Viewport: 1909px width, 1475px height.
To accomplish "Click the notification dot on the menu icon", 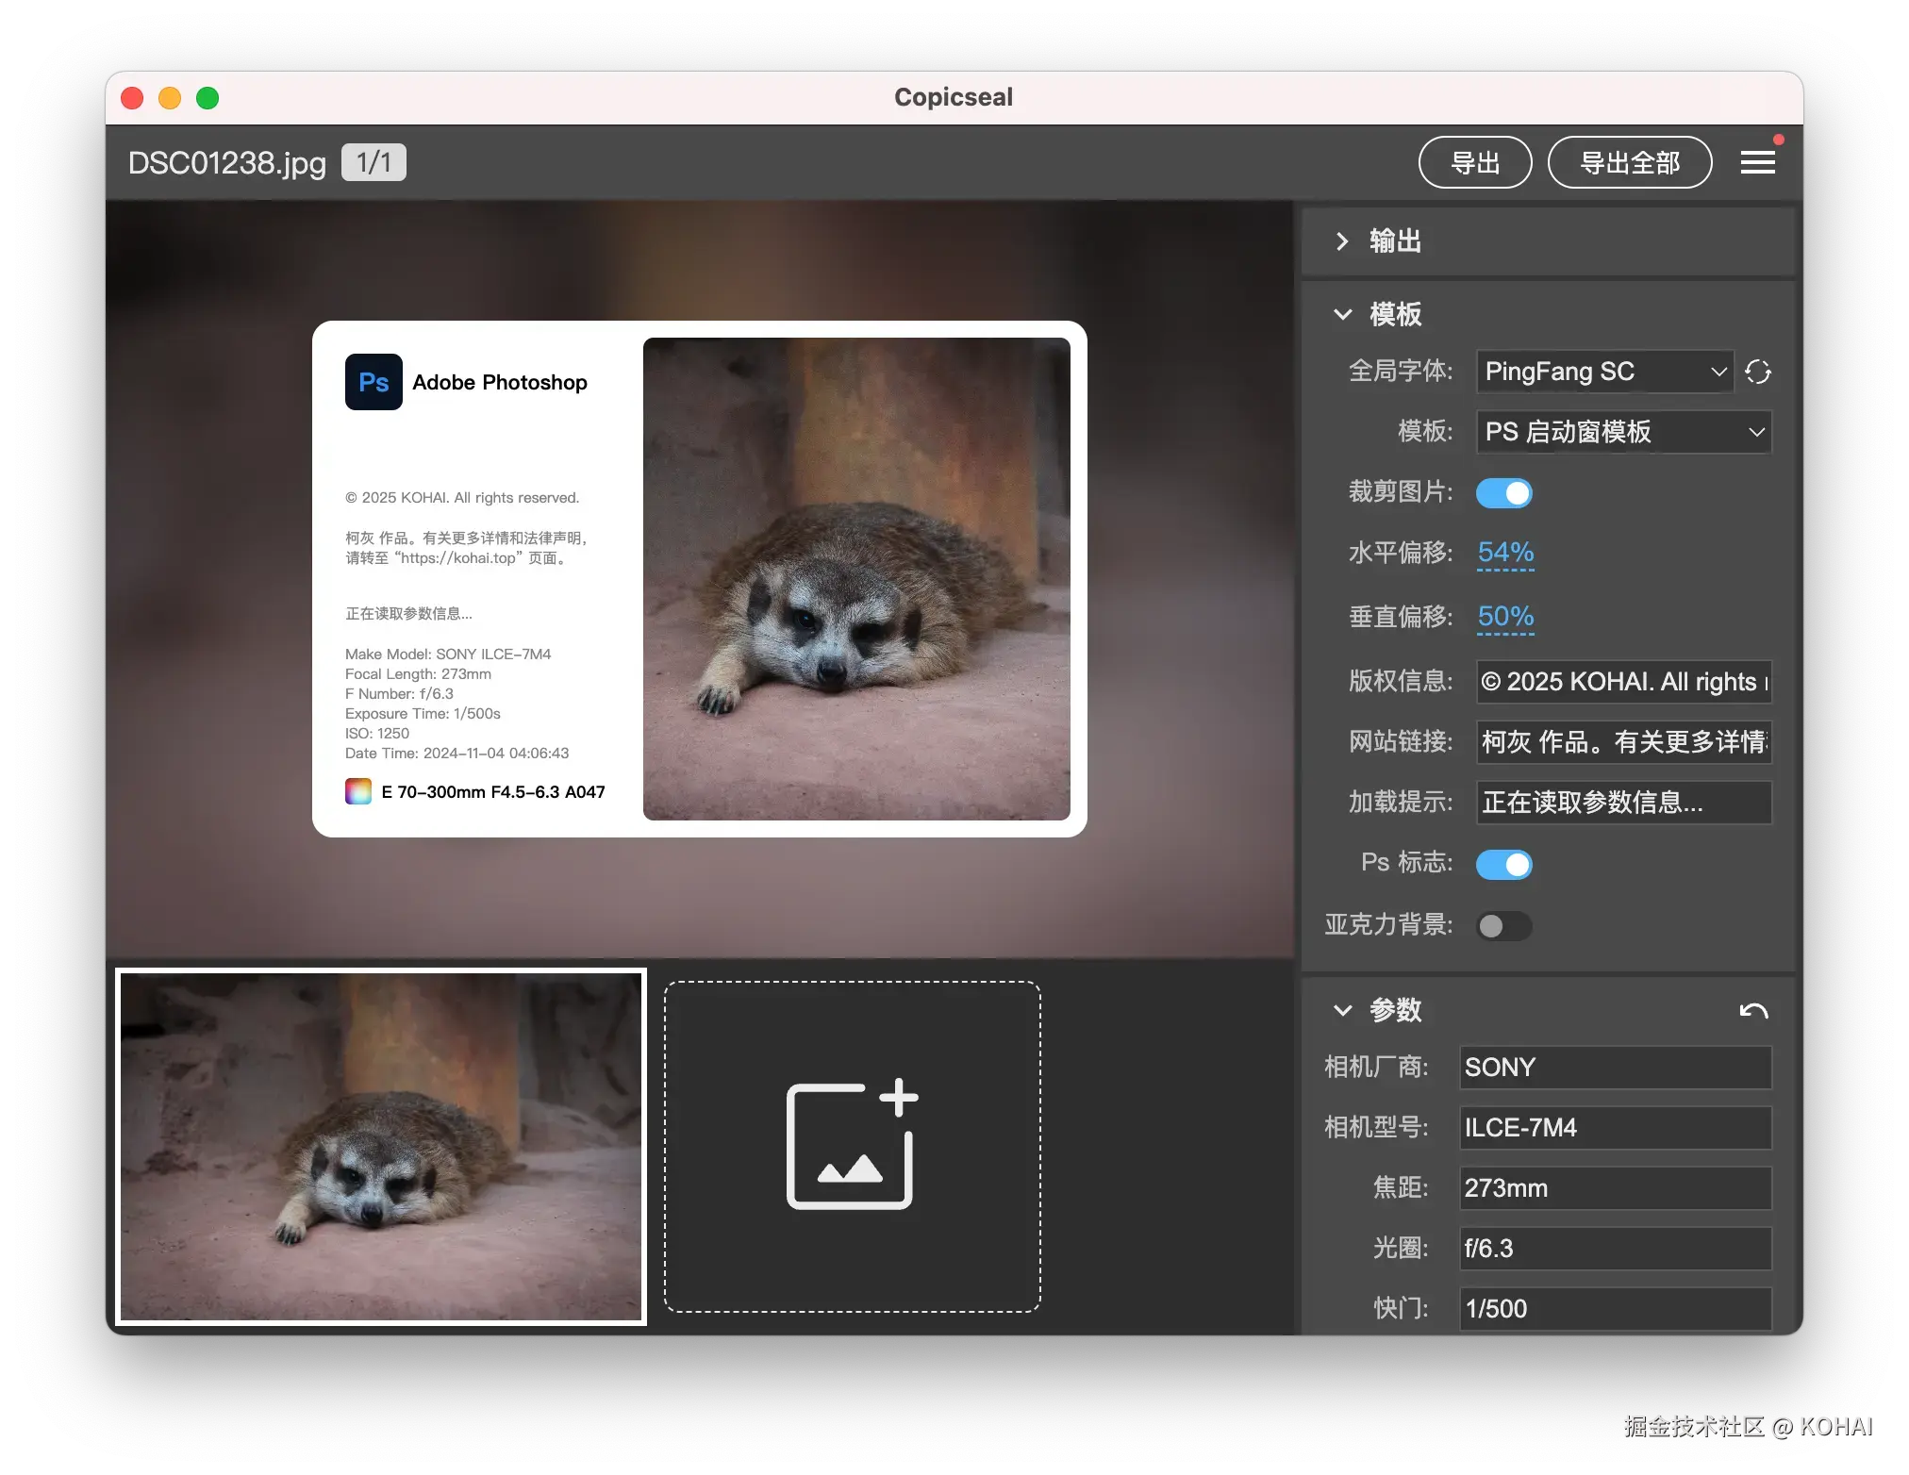I will 1780,139.
